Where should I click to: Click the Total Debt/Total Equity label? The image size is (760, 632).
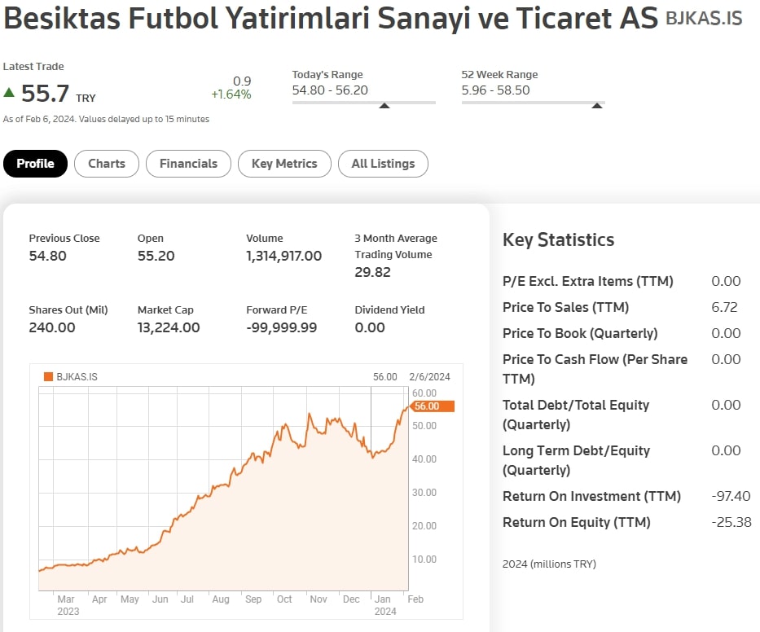[x=576, y=415]
